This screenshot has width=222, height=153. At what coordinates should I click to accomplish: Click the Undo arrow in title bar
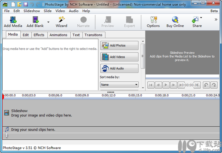pos(32,4)
